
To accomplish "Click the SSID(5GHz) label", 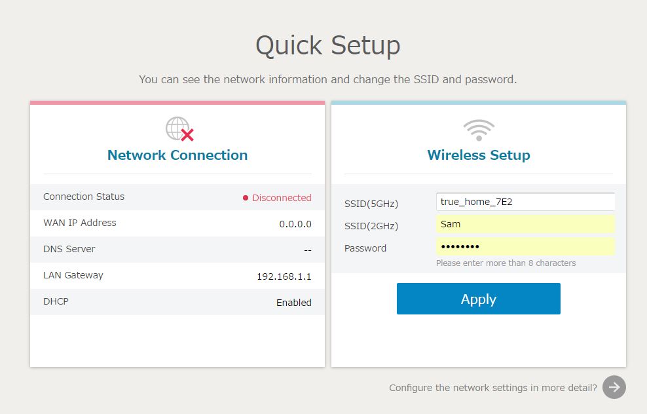I will [x=371, y=204].
